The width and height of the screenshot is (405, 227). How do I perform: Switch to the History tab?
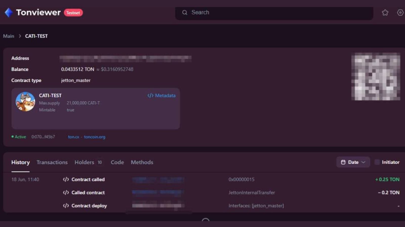(21, 162)
